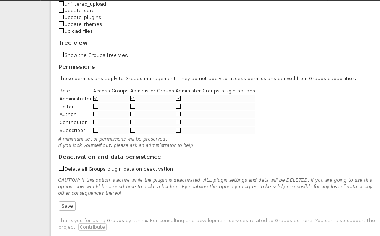Tick the update_plugins checkbox

click(x=61, y=17)
